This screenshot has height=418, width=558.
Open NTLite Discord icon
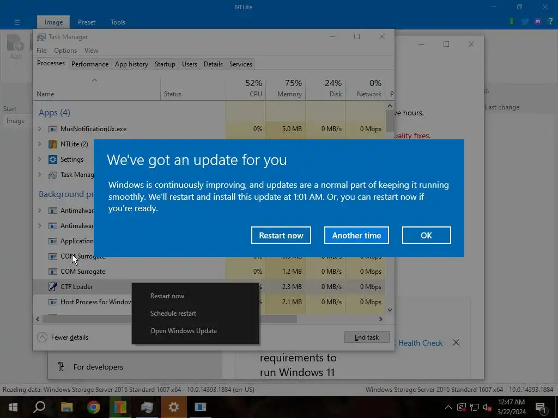point(538,21)
